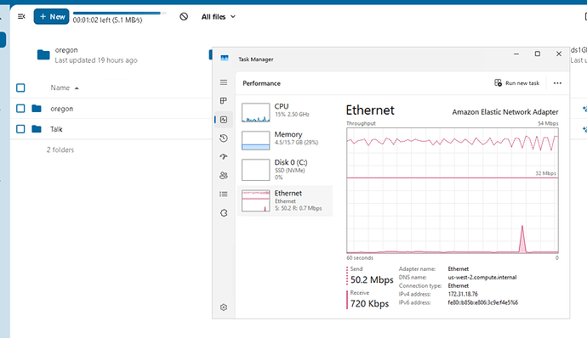Open the Processes page in Task Manager sidebar
The width and height of the screenshot is (587, 338).
224,101
